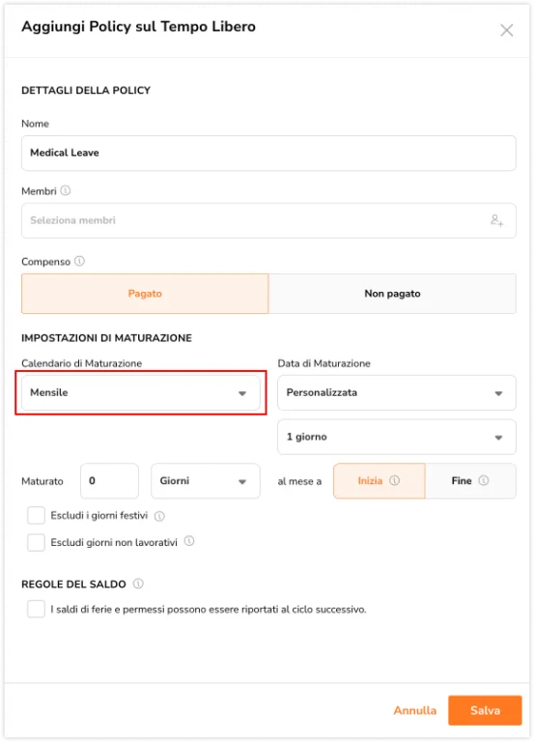Screen dimensions: 534x742
Task: Click the add member icon in Seleziona membri
Action: tap(496, 220)
